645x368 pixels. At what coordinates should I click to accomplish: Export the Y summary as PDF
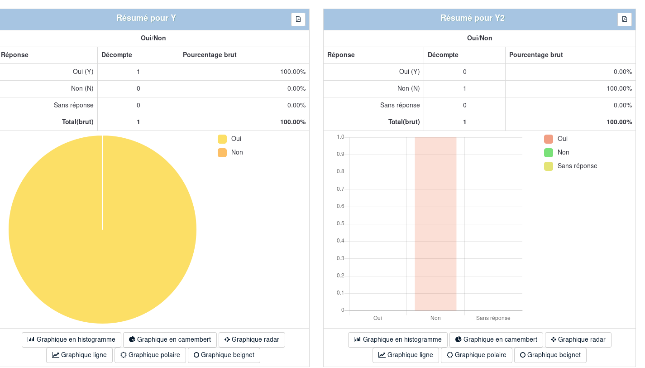298,19
